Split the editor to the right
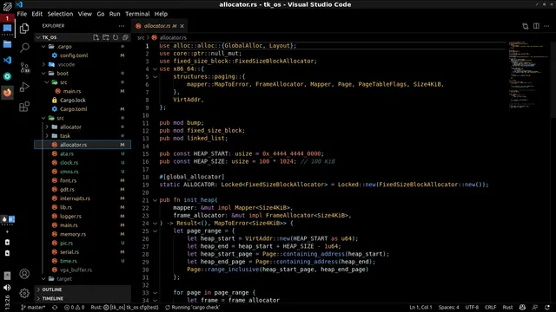 536,26
